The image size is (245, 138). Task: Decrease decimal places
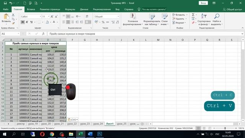(x=118, y=22)
